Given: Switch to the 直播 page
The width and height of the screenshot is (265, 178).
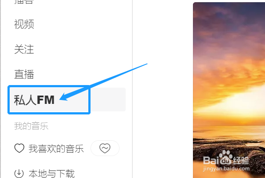Looking at the screenshot, I should [x=24, y=74].
